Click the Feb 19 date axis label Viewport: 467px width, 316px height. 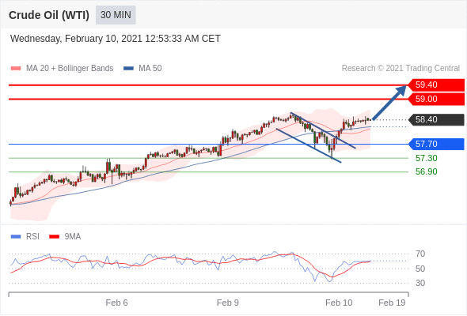point(392,303)
